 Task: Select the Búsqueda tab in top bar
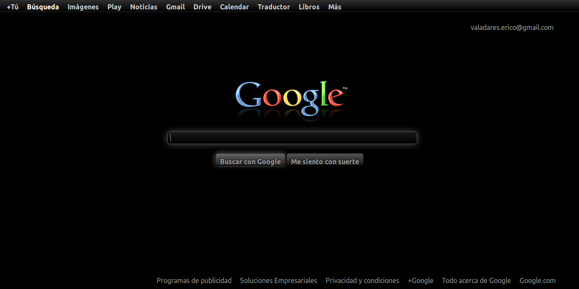click(x=43, y=7)
